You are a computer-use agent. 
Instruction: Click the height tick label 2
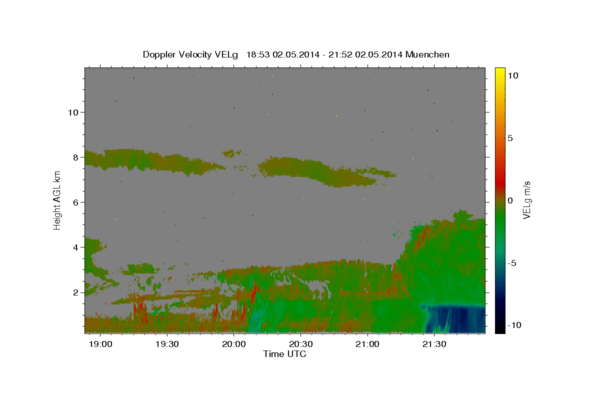75,292
